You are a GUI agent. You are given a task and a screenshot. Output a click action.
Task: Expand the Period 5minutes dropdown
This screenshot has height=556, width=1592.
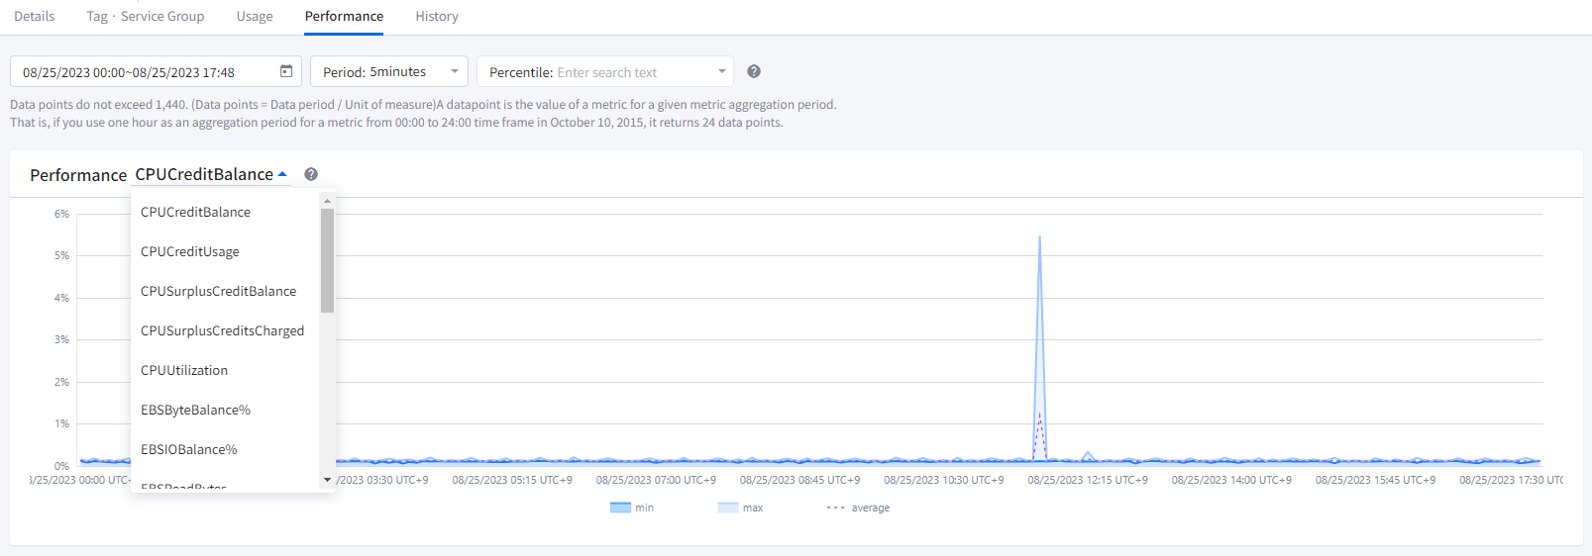coord(388,72)
